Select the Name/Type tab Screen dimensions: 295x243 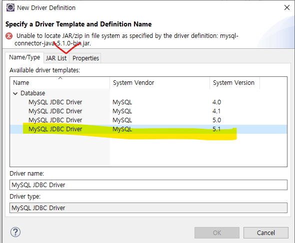[24, 57]
